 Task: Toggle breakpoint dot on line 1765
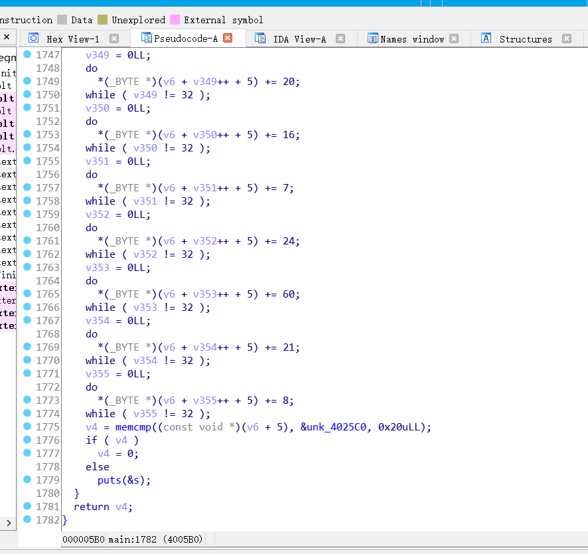pyautogui.click(x=27, y=294)
